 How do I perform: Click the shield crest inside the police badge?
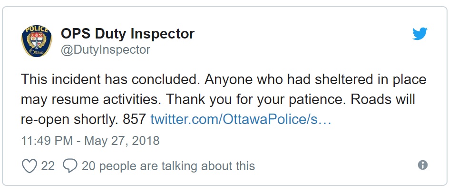(37, 40)
